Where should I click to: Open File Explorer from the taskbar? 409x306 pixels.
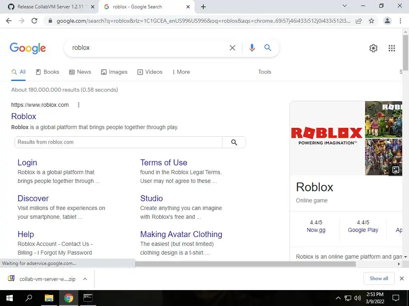click(49, 298)
